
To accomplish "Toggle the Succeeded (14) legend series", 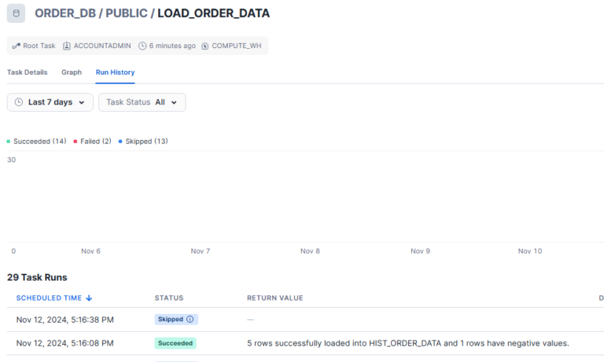I will pos(37,142).
